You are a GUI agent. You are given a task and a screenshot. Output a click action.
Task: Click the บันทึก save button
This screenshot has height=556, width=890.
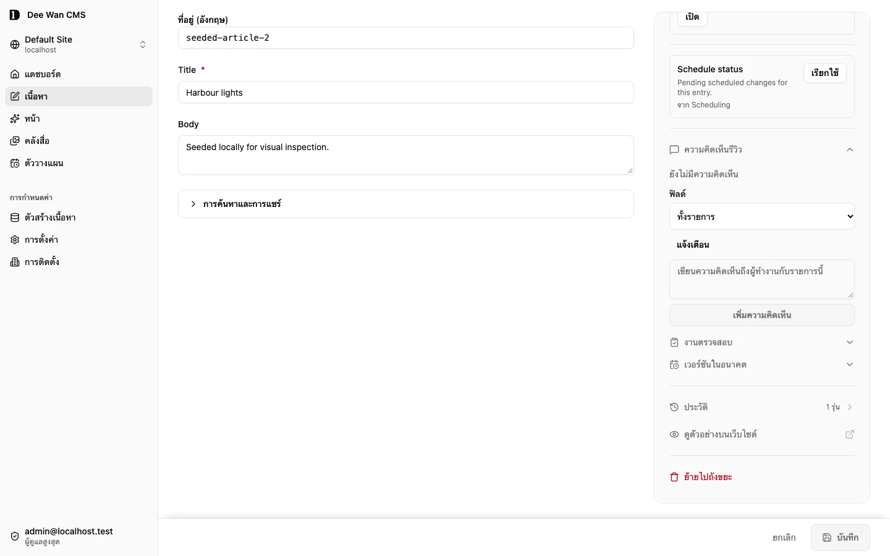click(841, 537)
